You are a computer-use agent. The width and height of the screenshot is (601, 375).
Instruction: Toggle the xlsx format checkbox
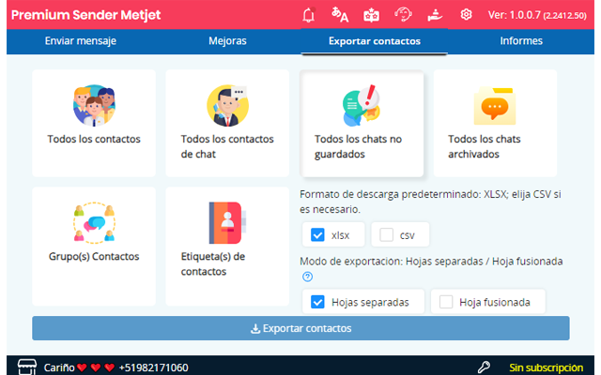coord(317,234)
